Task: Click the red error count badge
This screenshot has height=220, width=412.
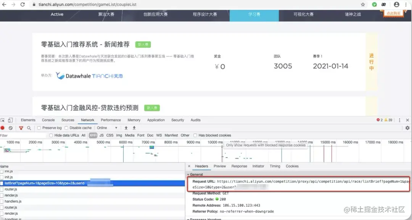Action: click(380, 120)
